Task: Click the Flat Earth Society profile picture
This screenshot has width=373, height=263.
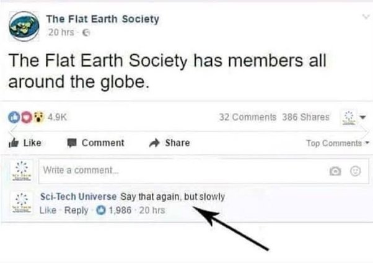Action: point(24,26)
